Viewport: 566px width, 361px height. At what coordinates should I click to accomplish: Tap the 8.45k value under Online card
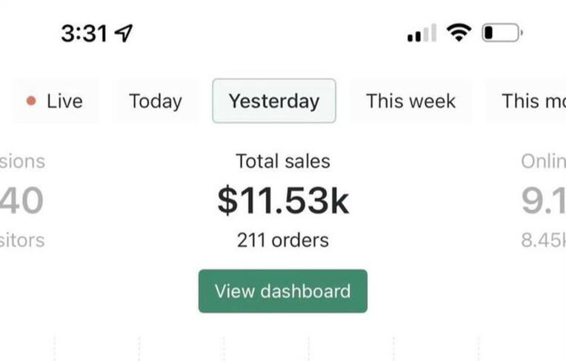(x=544, y=240)
